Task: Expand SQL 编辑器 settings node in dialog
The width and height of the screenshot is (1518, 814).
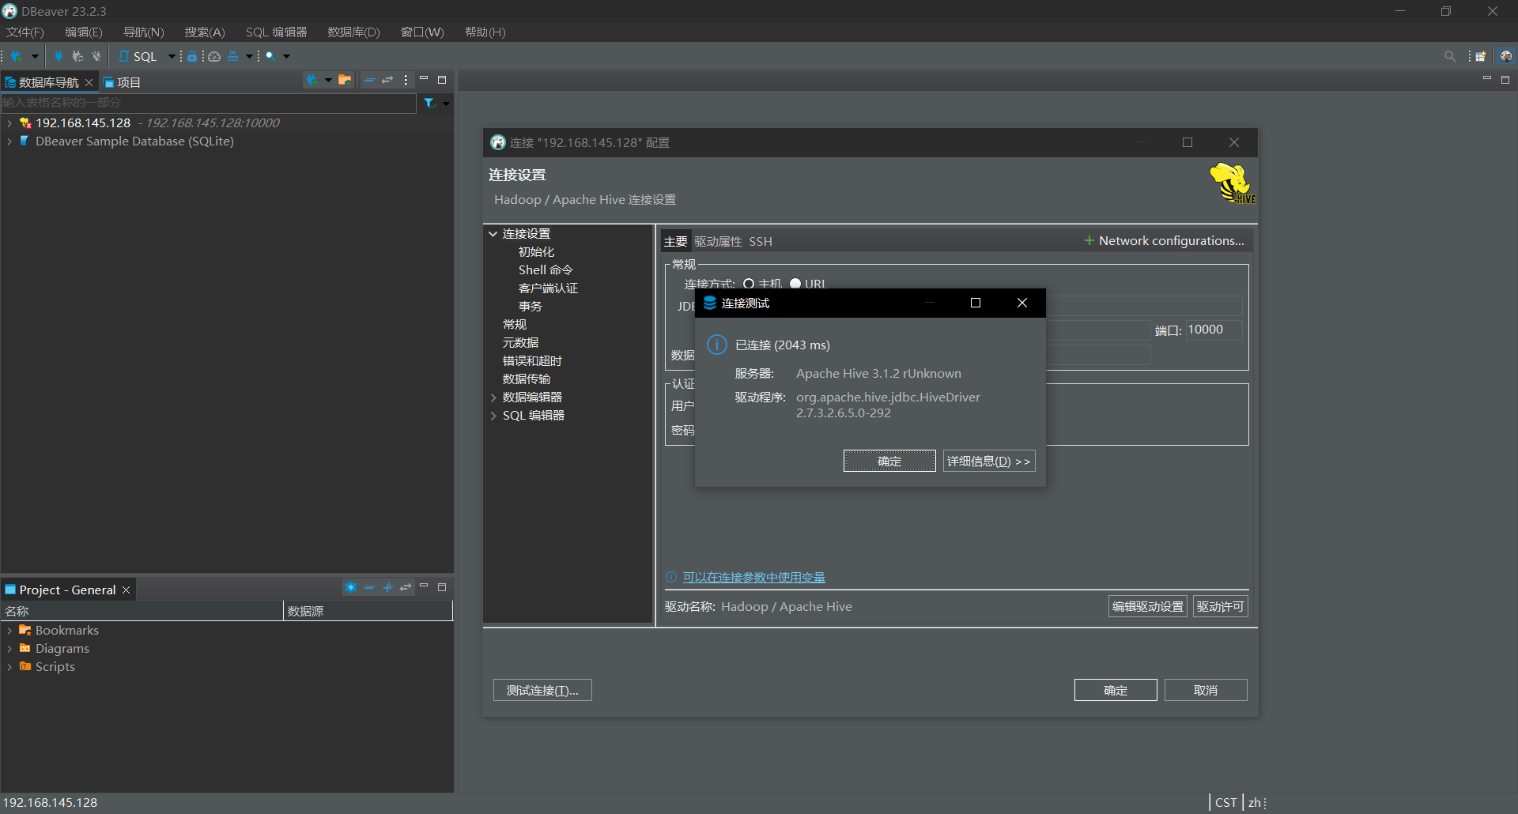Action: pos(493,416)
